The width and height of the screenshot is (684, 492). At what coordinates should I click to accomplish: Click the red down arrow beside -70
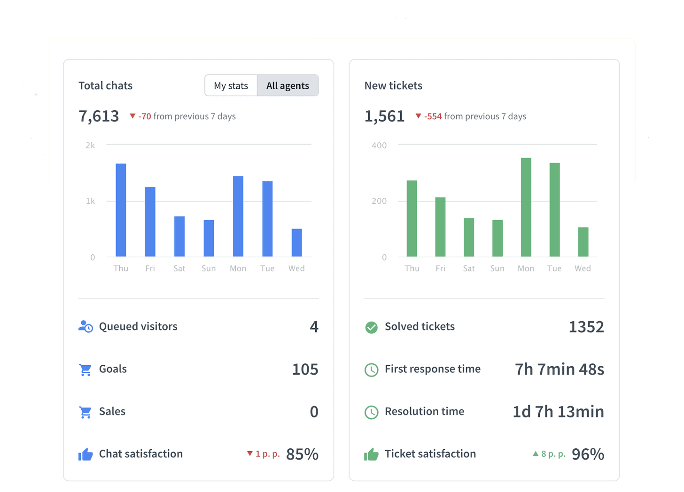[132, 116]
